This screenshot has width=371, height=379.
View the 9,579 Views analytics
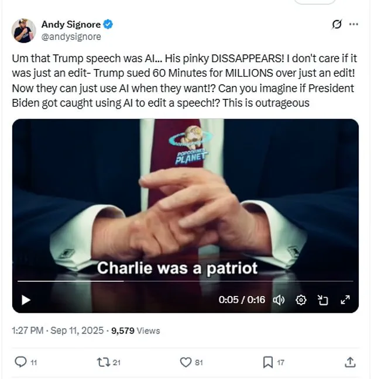pyautogui.click(x=135, y=330)
